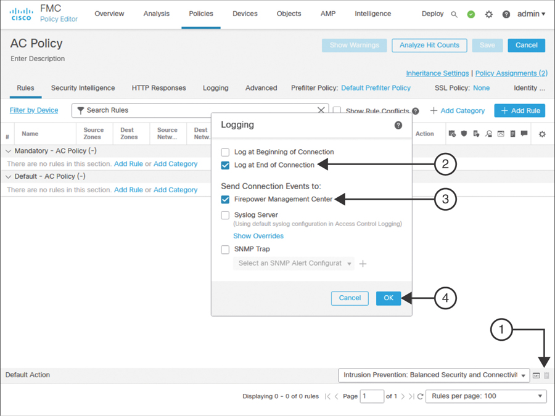Open system settings gear in top bar

click(488, 14)
